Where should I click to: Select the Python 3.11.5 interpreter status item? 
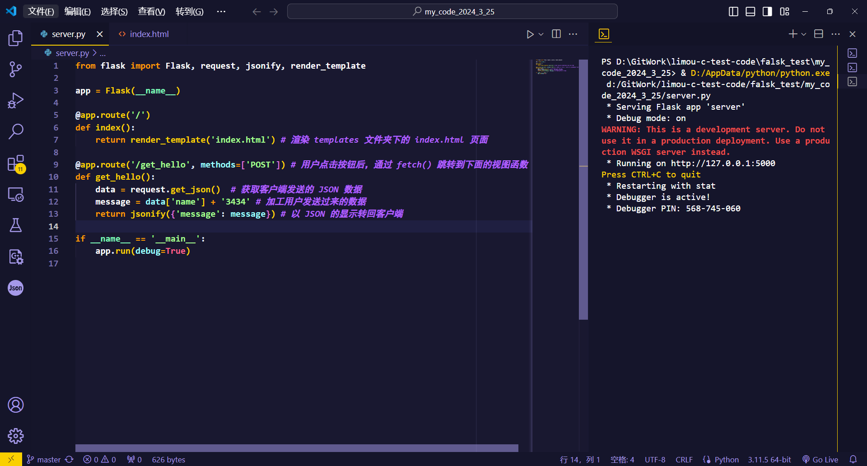tap(769, 459)
